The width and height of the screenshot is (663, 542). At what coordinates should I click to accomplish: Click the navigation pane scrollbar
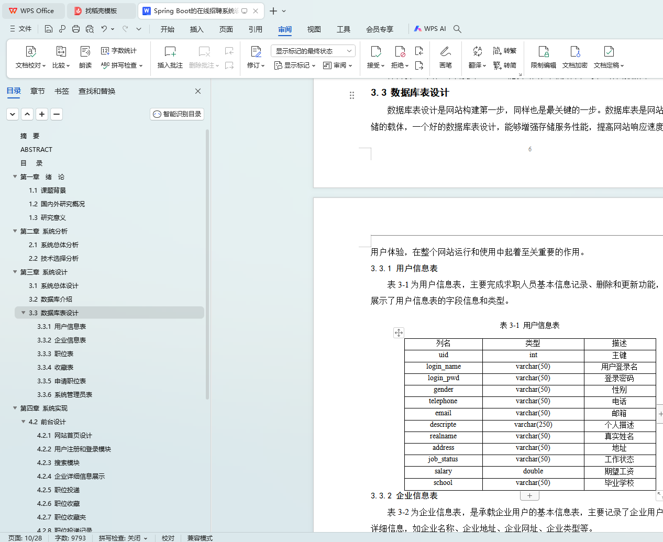click(207, 264)
